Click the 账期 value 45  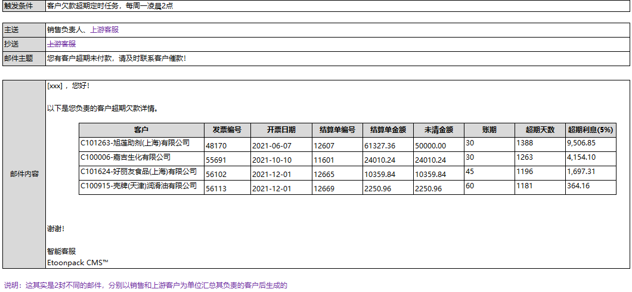point(470,172)
